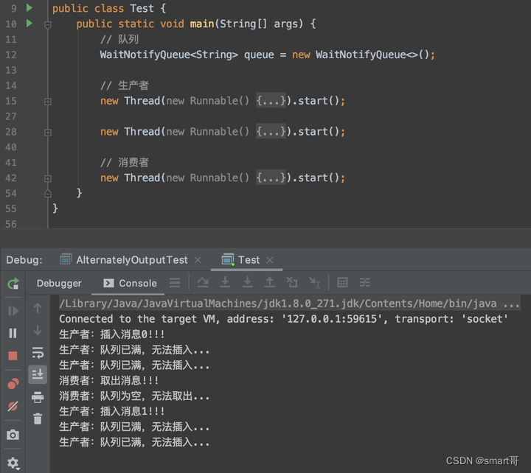Image resolution: width=531 pixels, height=473 pixels.
Task: Click the Show Execution Point icon
Action: click(175, 282)
